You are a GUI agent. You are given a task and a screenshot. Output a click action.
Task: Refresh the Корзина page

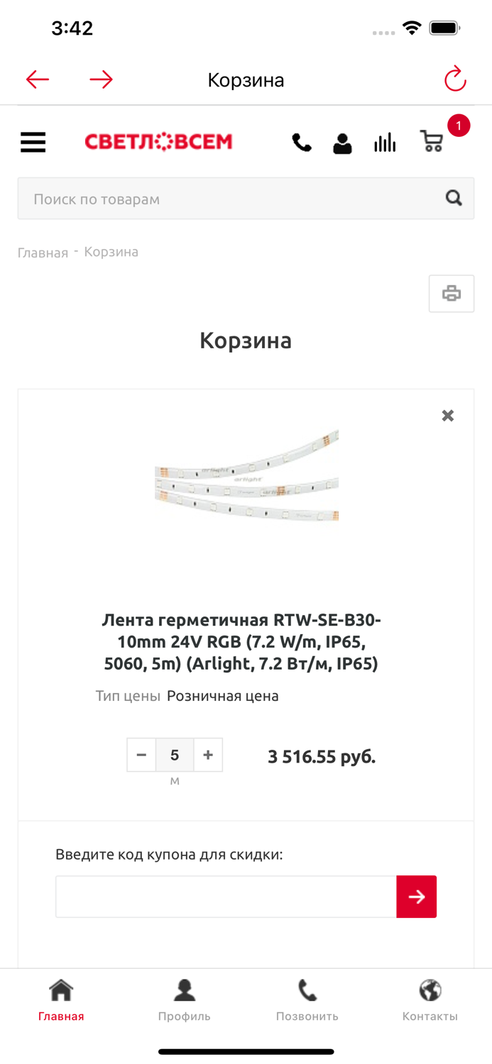pyautogui.click(x=454, y=79)
